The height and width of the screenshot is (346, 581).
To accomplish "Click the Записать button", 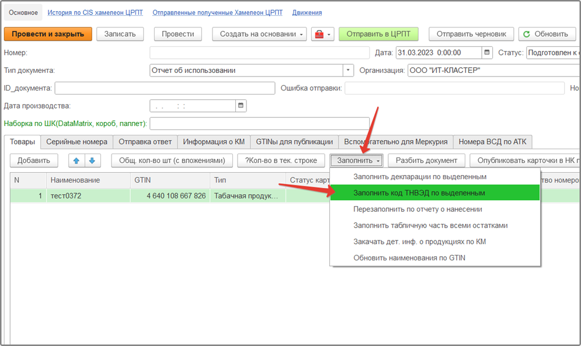I will tap(120, 34).
